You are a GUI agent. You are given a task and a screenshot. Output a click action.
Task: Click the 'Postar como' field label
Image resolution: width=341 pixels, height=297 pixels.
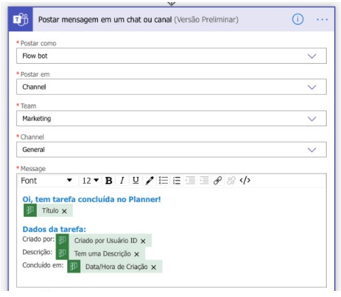[x=38, y=43]
